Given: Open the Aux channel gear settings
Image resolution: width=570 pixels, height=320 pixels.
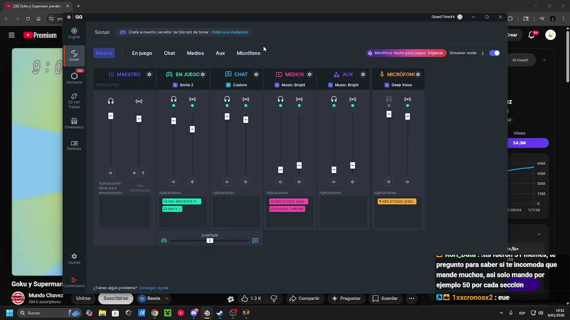Looking at the screenshot, I should pyautogui.click(x=363, y=74).
